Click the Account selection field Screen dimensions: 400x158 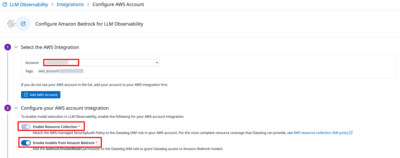click(101, 63)
